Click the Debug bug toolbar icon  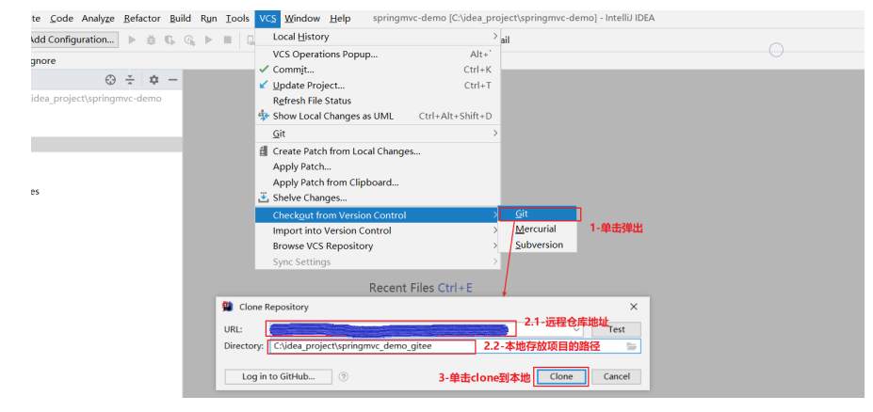click(x=151, y=40)
